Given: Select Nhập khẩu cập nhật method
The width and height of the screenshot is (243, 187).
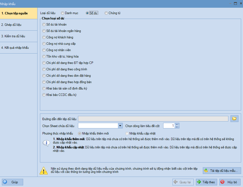Looking at the screenshot, I should click(x=141, y=133).
